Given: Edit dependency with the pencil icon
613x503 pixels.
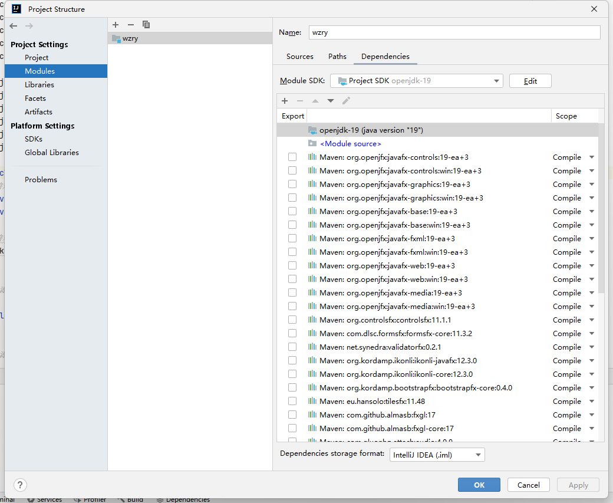Looking at the screenshot, I should (346, 101).
